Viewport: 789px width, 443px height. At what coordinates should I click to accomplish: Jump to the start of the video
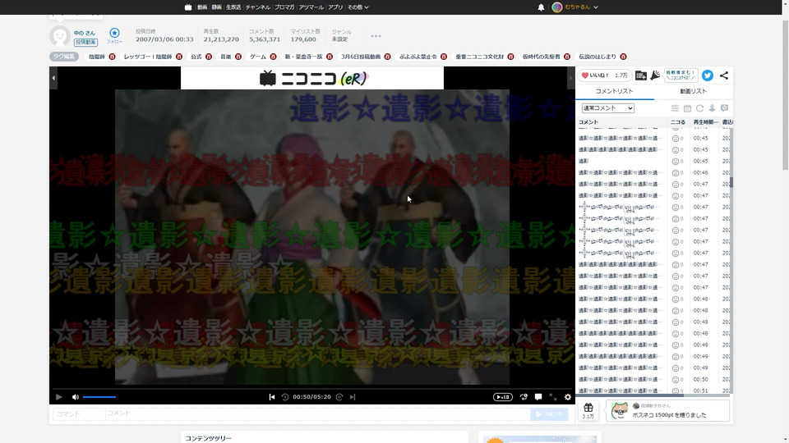(272, 397)
